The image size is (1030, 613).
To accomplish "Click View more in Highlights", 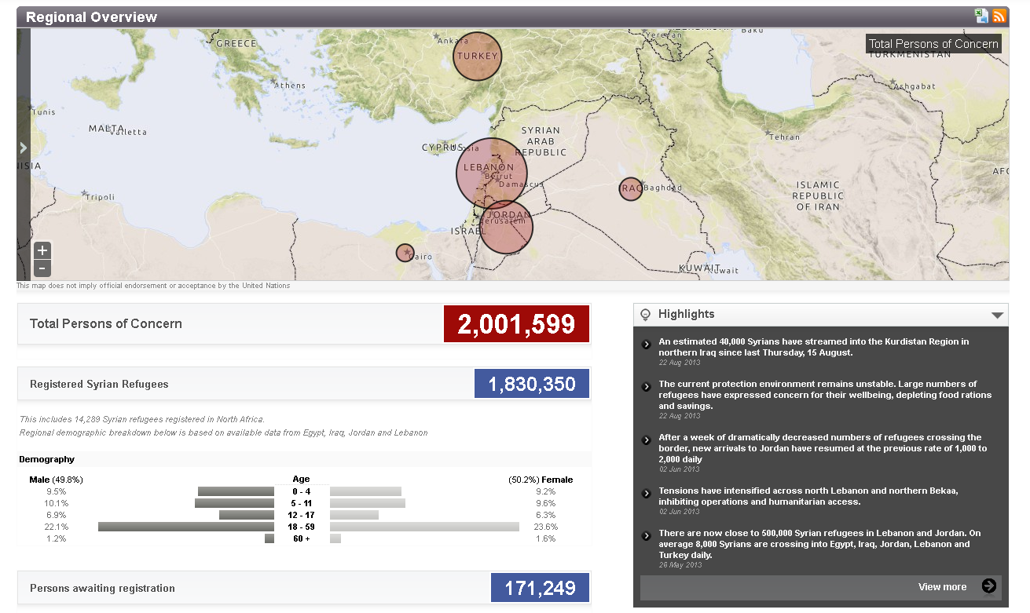I will 942,586.
